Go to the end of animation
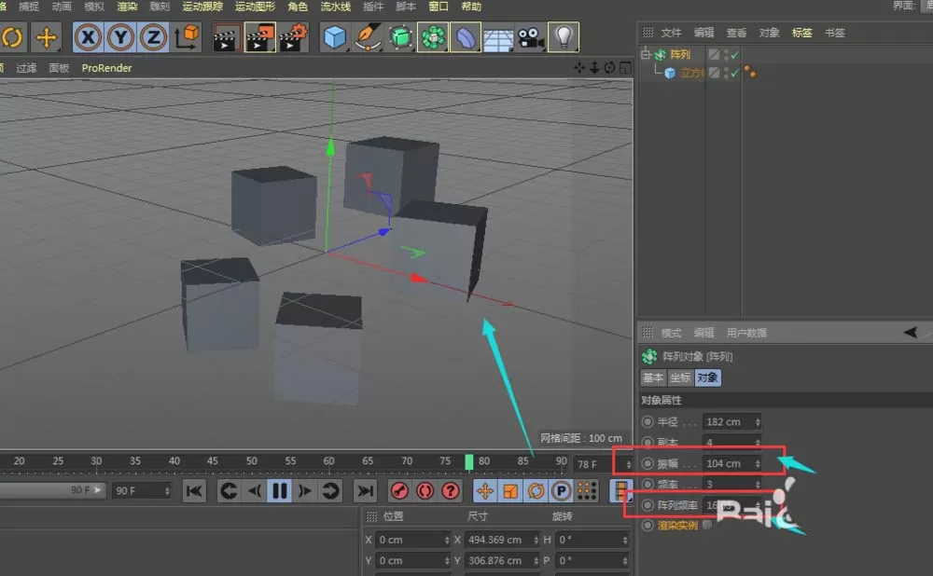 click(x=365, y=491)
